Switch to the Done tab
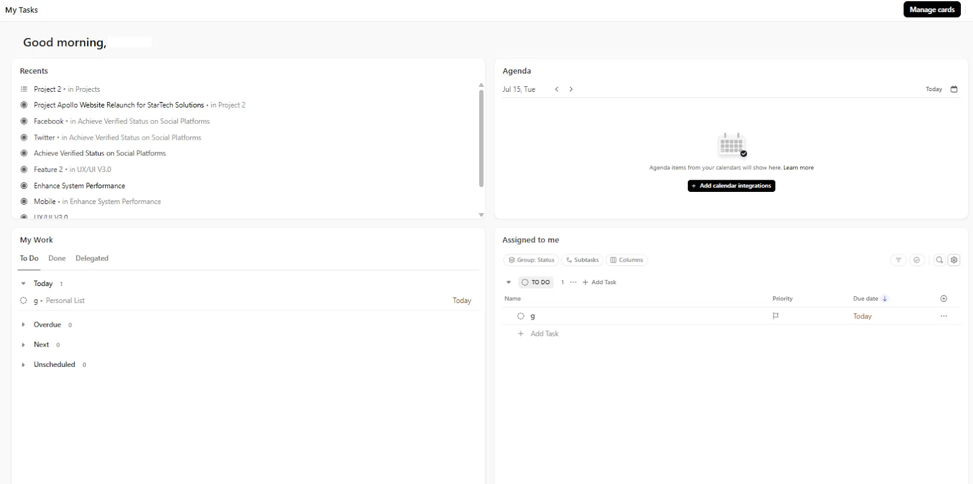The height and width of the screenshot is (484, 973). point(57,258)
